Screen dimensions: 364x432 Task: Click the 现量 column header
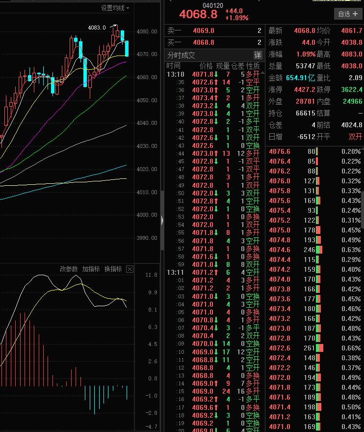tap(223, 66)
